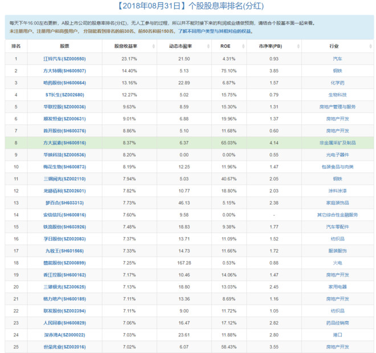Open industry link 非金属采矿及制品
This screenshot has height=353, width=376.
337,143
